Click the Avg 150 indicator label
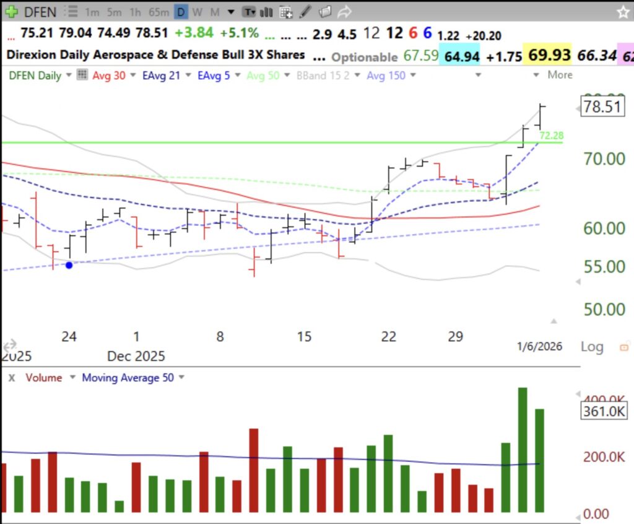This screenshot has height=524, width=634. (386, 76)
